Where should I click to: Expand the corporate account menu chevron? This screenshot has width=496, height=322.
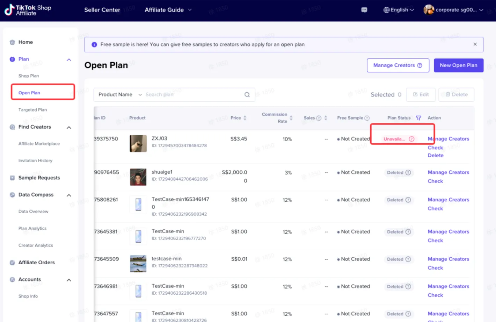point(481,10)
